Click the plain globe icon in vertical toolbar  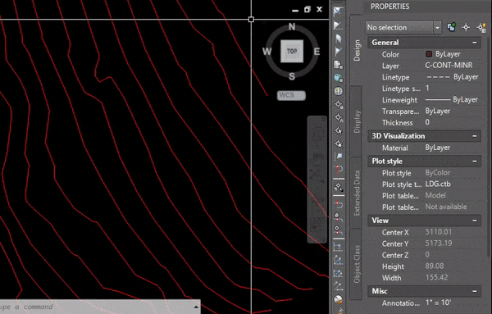click(338, 91)
